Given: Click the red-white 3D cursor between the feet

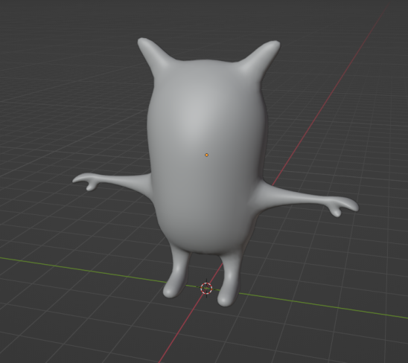Looking at the screenshot, I should tap(206, 289).
